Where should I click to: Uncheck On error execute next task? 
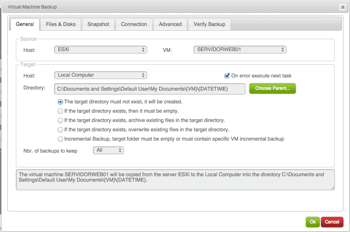227,76
